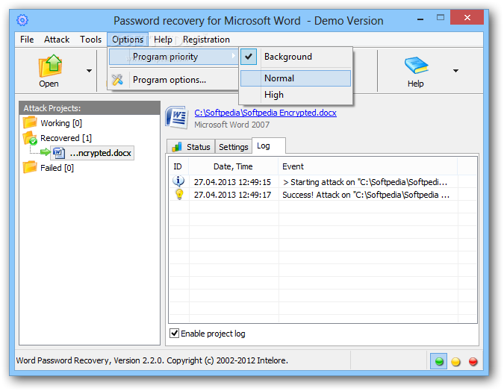Screen dimensions: 504x391
Task: Open the dropdown arrow next to Open
Action: tap(89, 71)
